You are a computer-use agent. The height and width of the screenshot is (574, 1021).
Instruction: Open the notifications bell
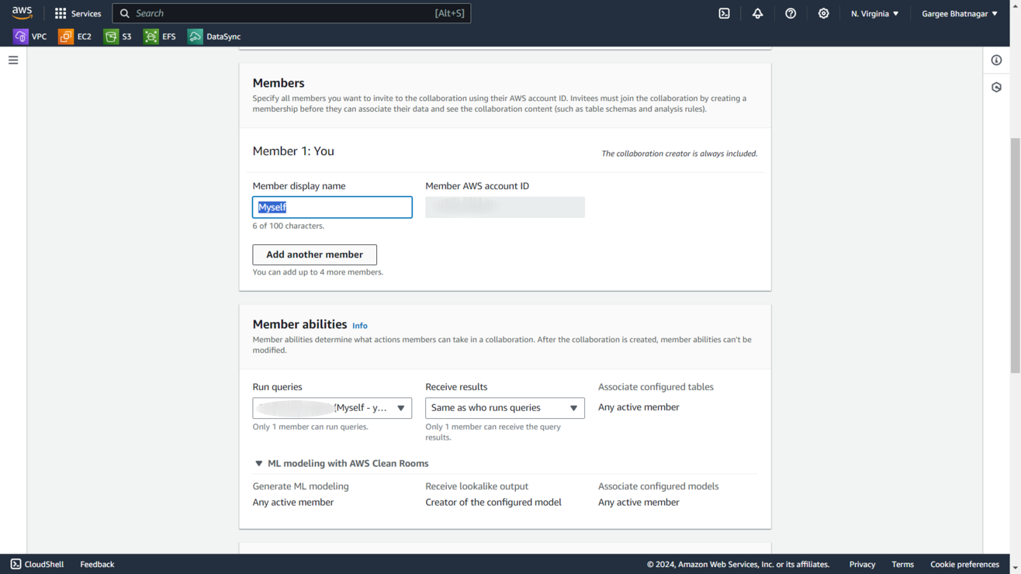click(x=757, y=13)
